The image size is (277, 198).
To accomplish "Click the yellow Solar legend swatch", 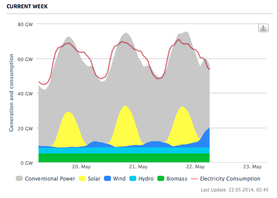I will (82, 179).
